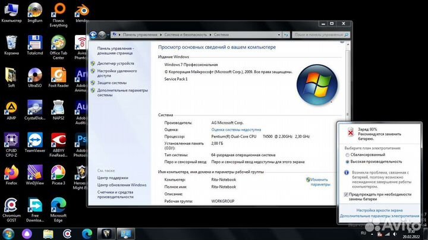Open the Настройка яркости экрана link
This screenshot has height=240, width=428.
tap(379, 210)
